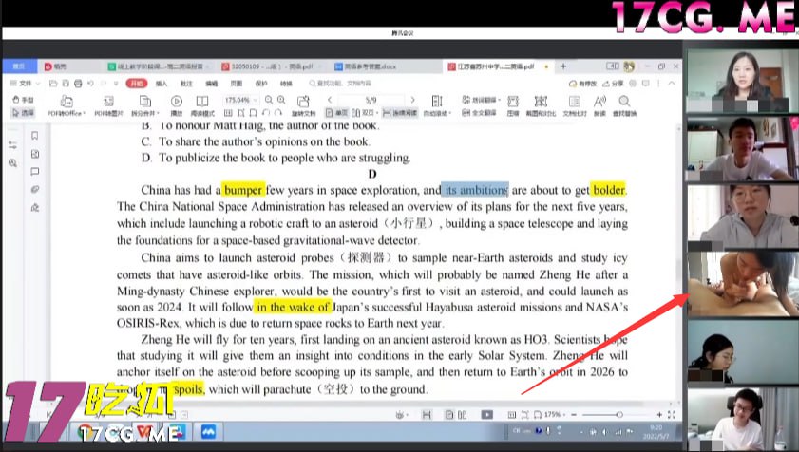Click the PDF转图片 convert icon
The height and width of the screenshot is (452, 799).
pyautogui.click(x=107, y=105)
